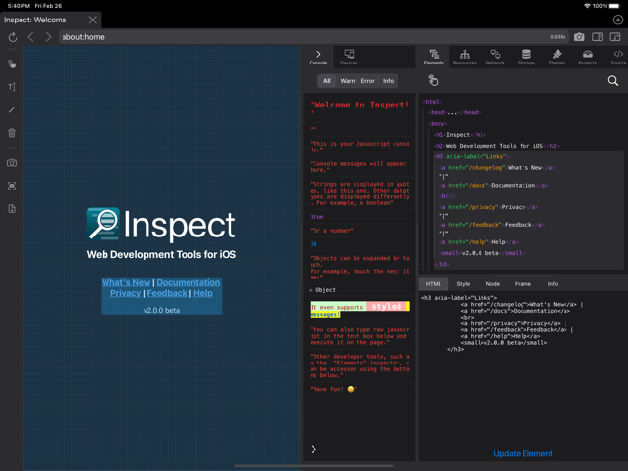
Task: Select the /changelog anchor node
Action: tap(497, 168)
